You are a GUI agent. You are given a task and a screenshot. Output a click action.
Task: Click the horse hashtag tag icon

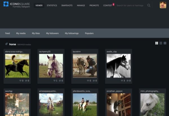(6, 44)
